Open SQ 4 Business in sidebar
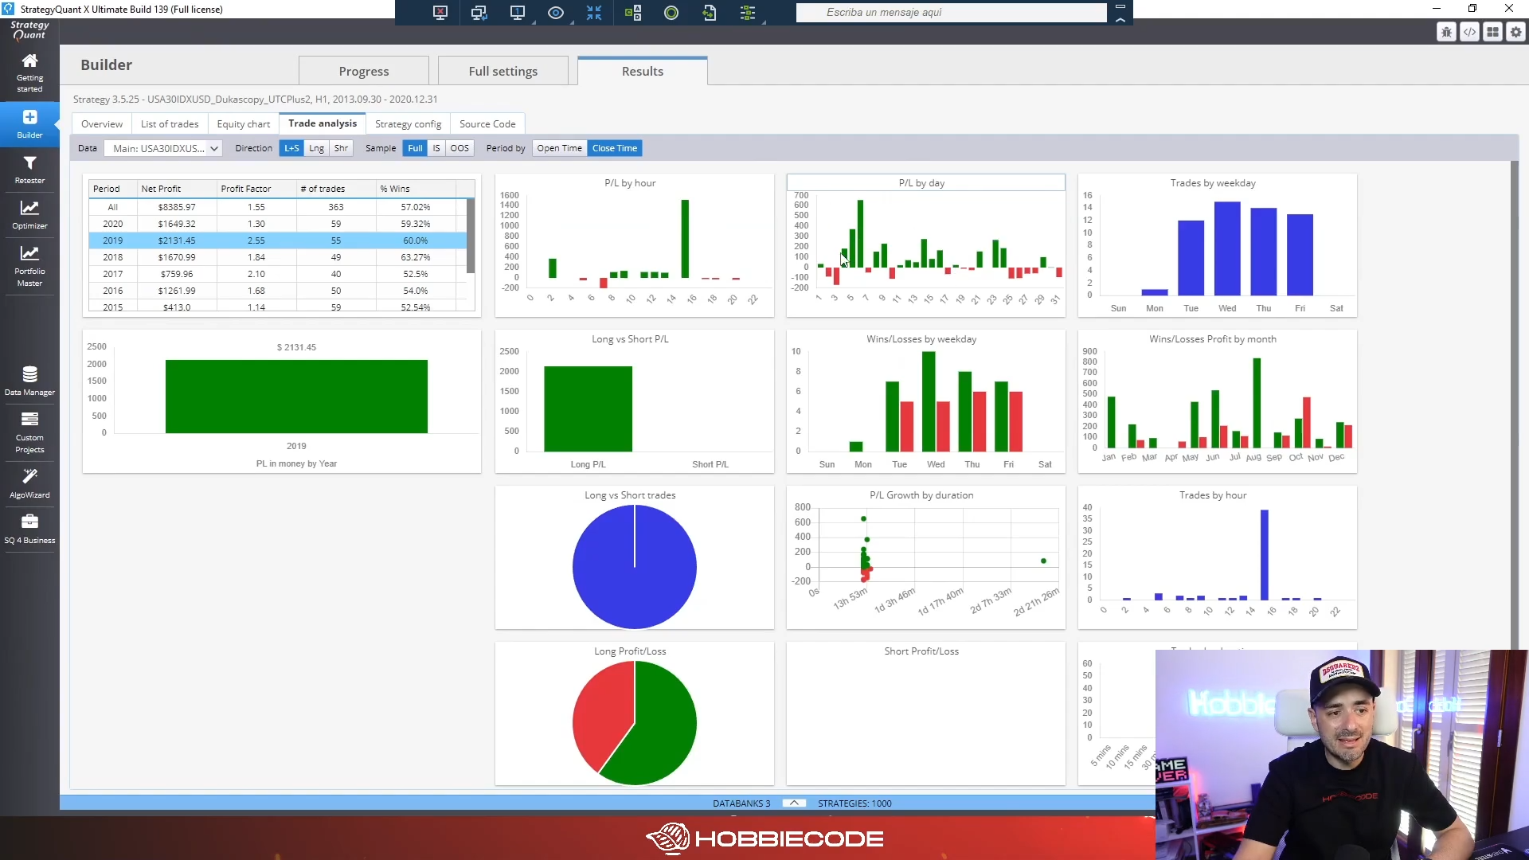Viewport: 1529px width, 860px height. (x=29, y=529)
